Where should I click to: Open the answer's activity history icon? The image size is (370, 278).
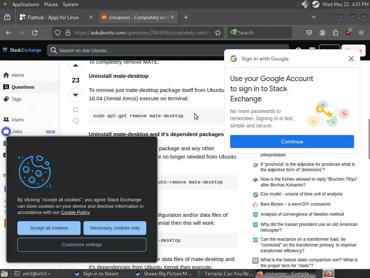coord(76,121)
